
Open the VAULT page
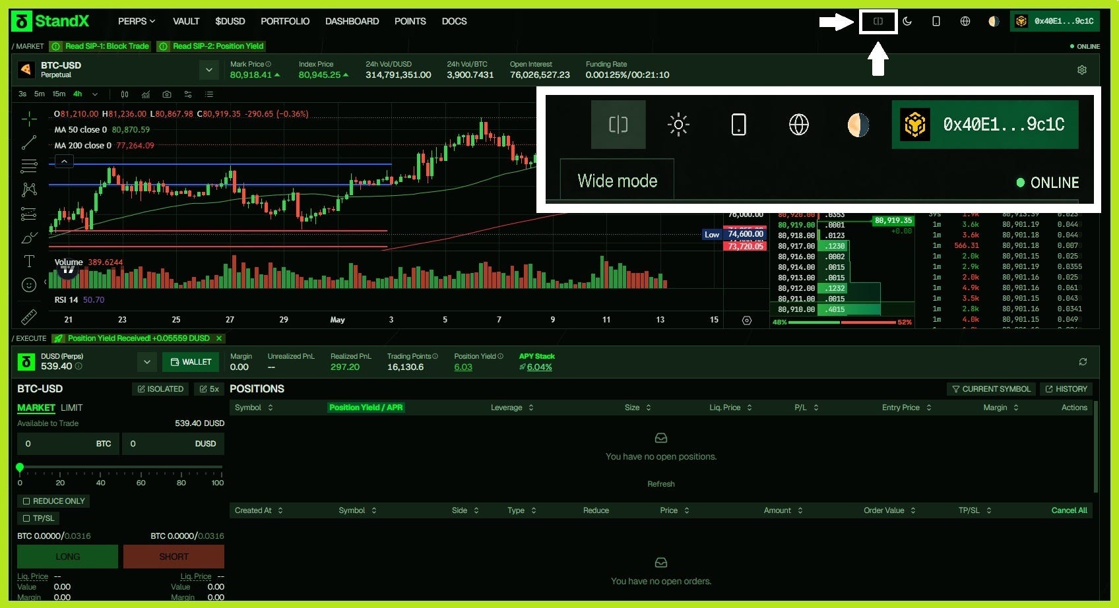186,21
